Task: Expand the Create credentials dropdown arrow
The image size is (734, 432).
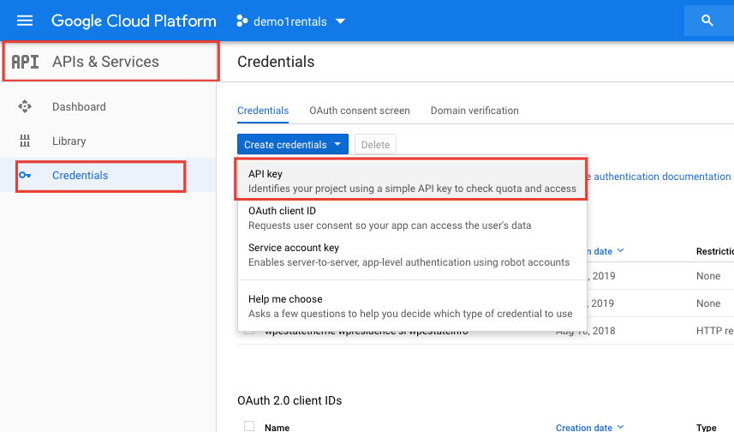Action: coord(337,144)
